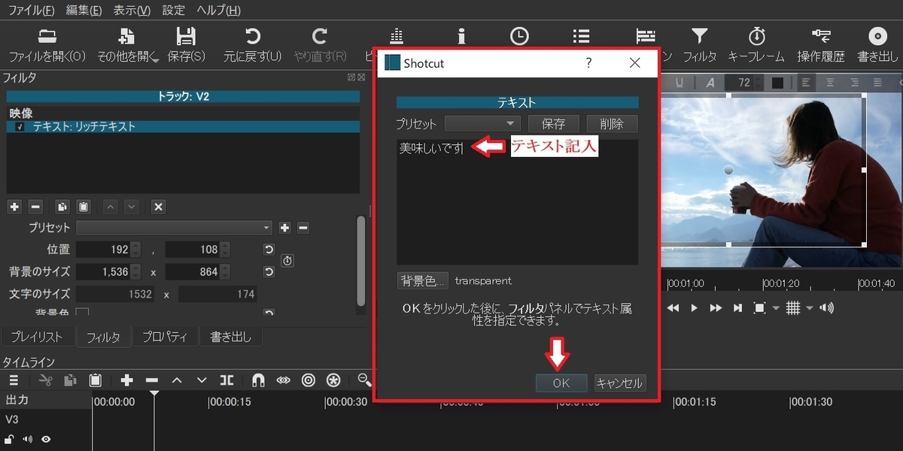The image size is (903, 451).
Task: Expand the preset dropdown in the filter panel
Action: pyautogui.click(x=266, y=227)
